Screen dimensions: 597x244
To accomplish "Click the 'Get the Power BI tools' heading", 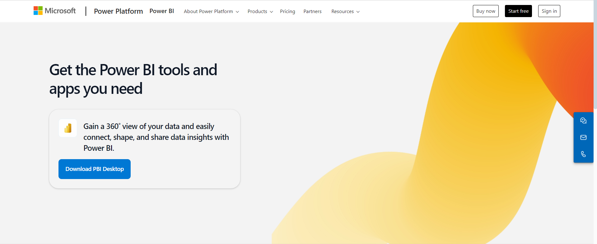I will pyautogui.click(x=133, y=79).
